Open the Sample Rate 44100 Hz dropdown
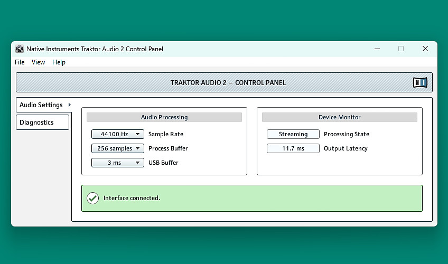448x264 pixels. (118, 134)
